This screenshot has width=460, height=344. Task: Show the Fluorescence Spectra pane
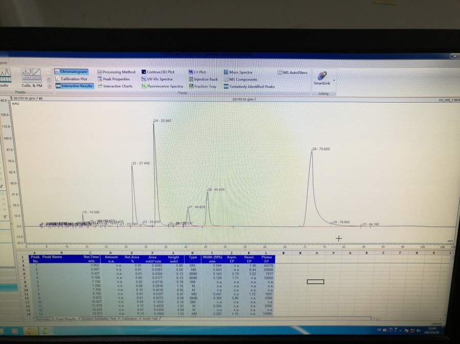point(162,86)
